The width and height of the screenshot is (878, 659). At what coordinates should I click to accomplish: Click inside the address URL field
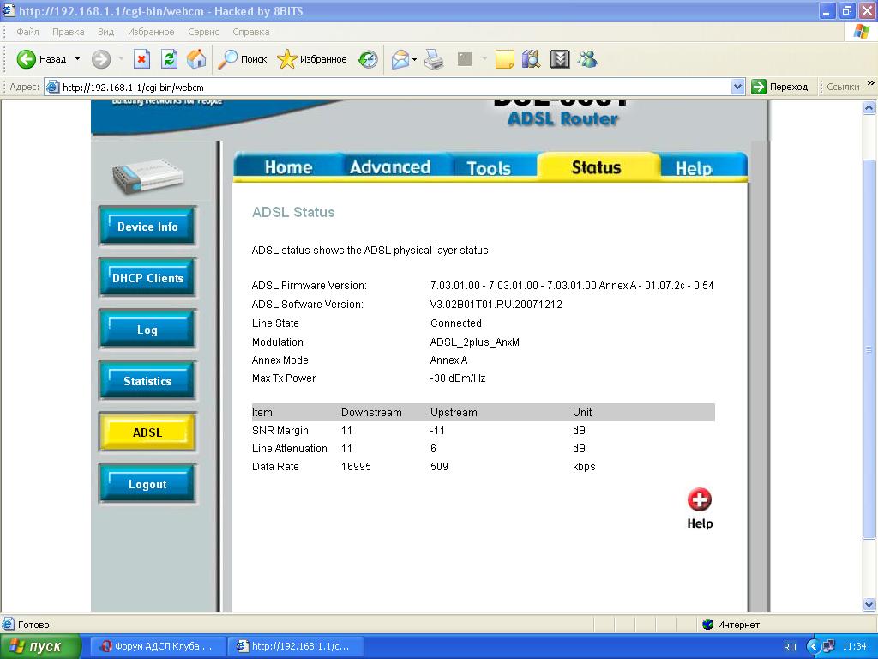pos(386,87)
